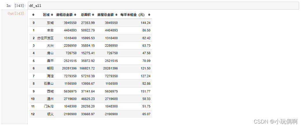Viewport: 302px width, 127px height.
Task: Click the 58.33 rent-per-meter value
Action: (147, 99)
